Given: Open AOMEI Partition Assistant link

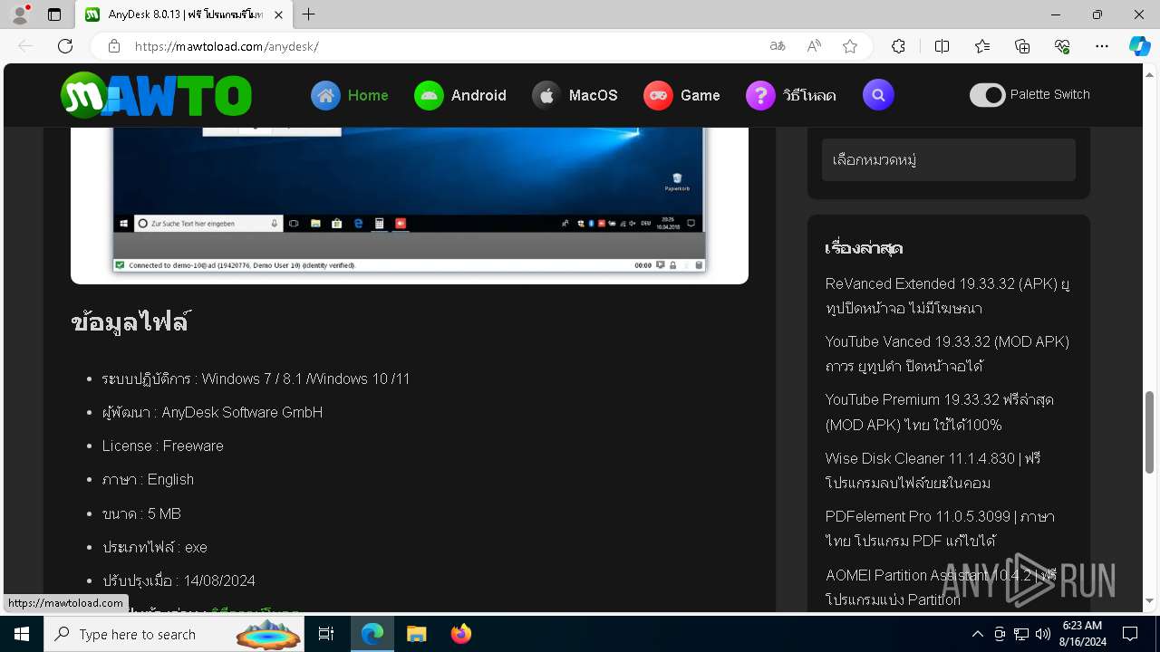Looking at the screenshot, I should 941,587.
